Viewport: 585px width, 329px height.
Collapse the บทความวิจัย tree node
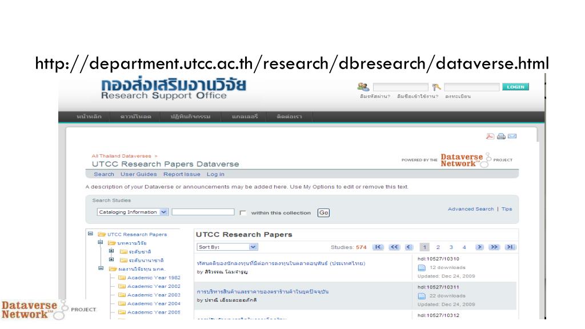(101, 242)
